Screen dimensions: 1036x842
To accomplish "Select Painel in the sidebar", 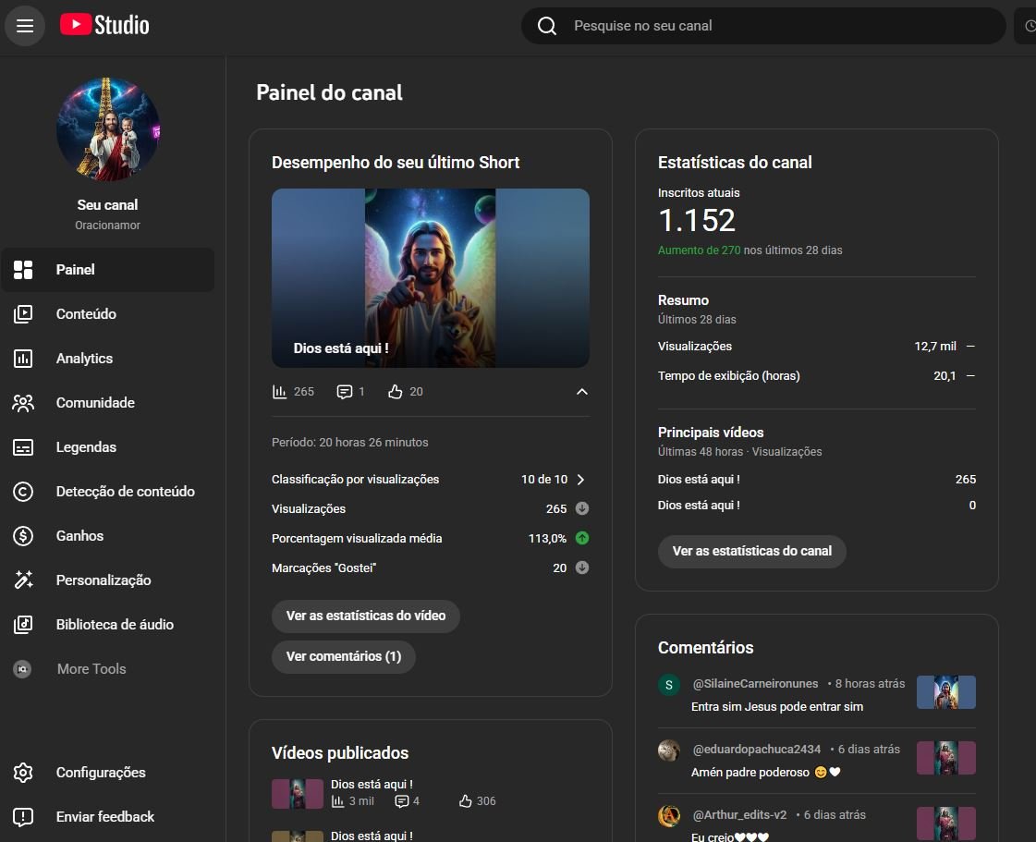I will point(76,270).
